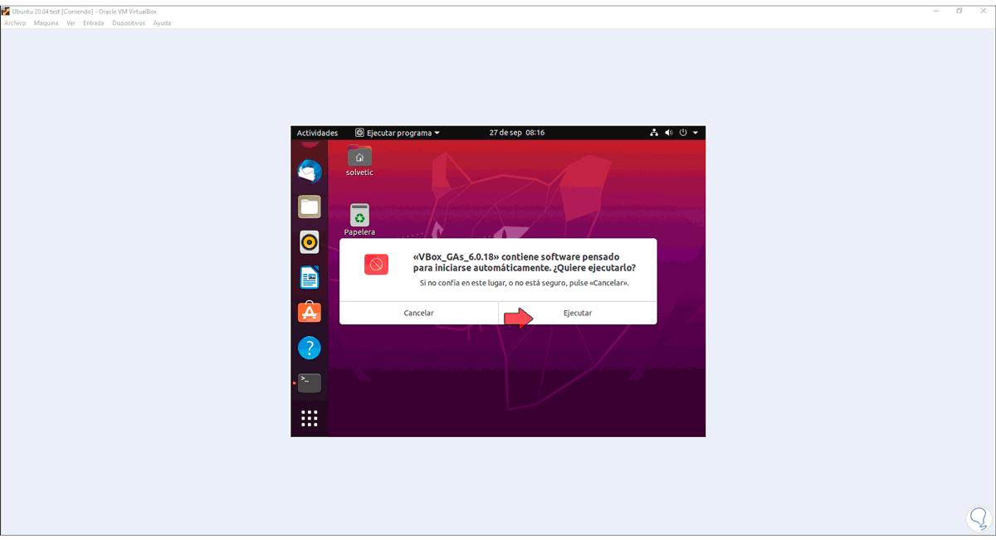Open the clock showing 27 de sep 08:16
This screenshot has width=996, height=540.
point(517,133)
